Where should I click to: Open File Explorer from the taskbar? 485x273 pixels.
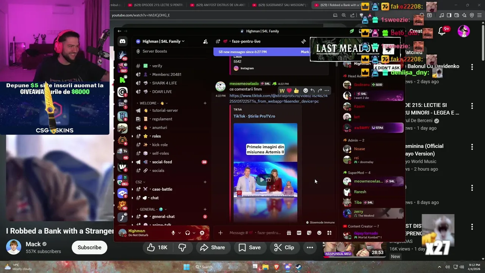pyautogui.click(x=265, y=267)
